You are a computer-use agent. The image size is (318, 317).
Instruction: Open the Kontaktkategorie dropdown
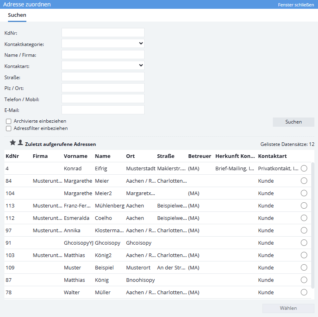click(x=103, y=44)
